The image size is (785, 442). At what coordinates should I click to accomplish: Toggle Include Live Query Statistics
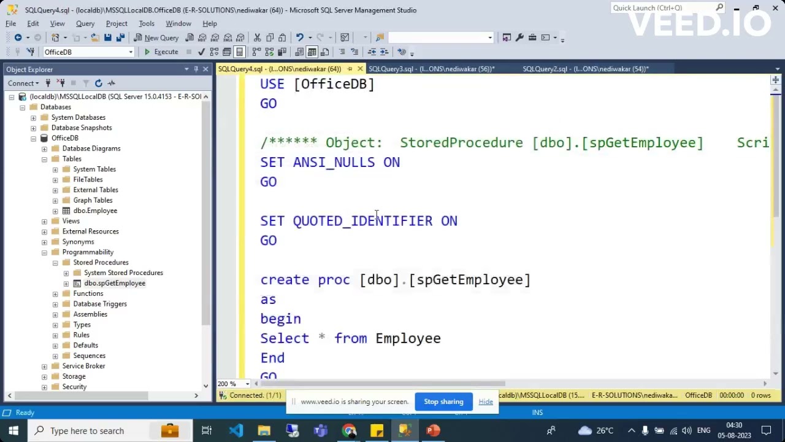(269, 52)
